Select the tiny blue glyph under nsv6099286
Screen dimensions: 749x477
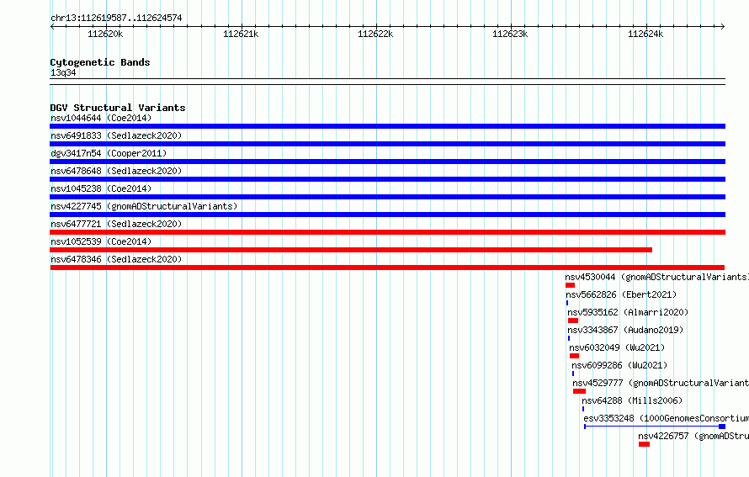point(573,374)
